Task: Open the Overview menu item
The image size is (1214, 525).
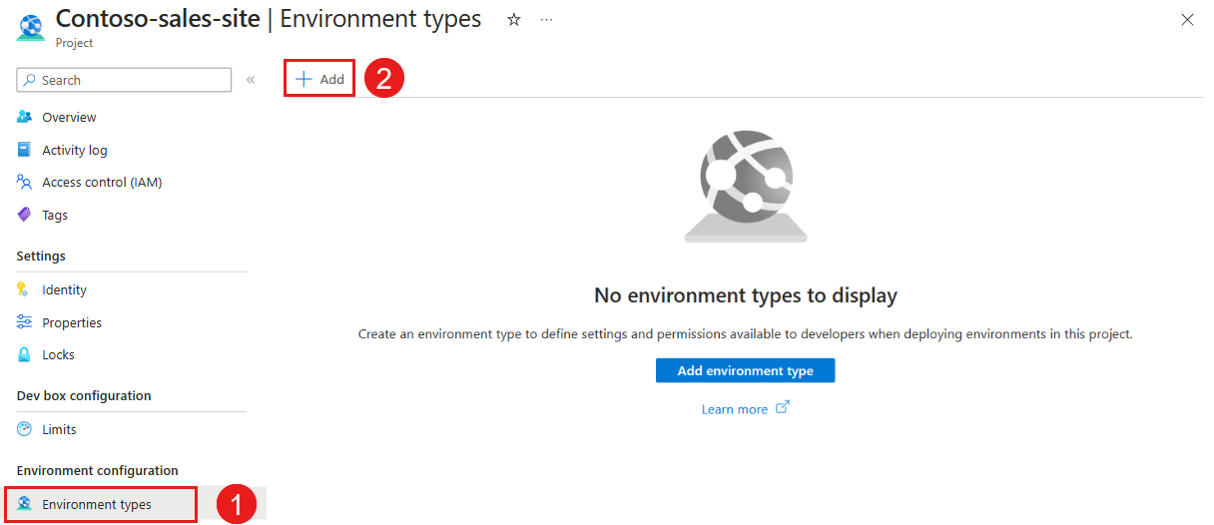Action: [x=69, y=117]
